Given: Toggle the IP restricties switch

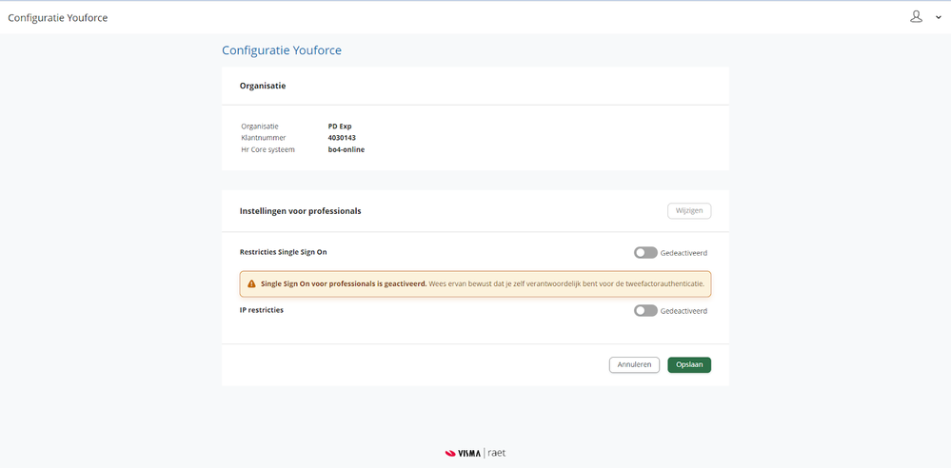Looking at the screenshot, I should pyautogui.click(x=645, y=311).
